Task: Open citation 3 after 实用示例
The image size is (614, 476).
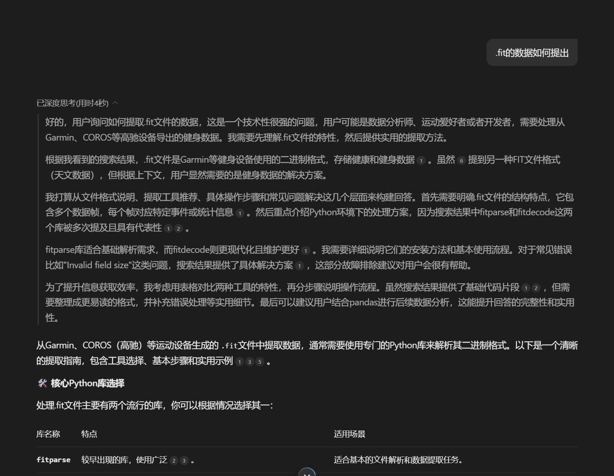Action: coord(250,362)
